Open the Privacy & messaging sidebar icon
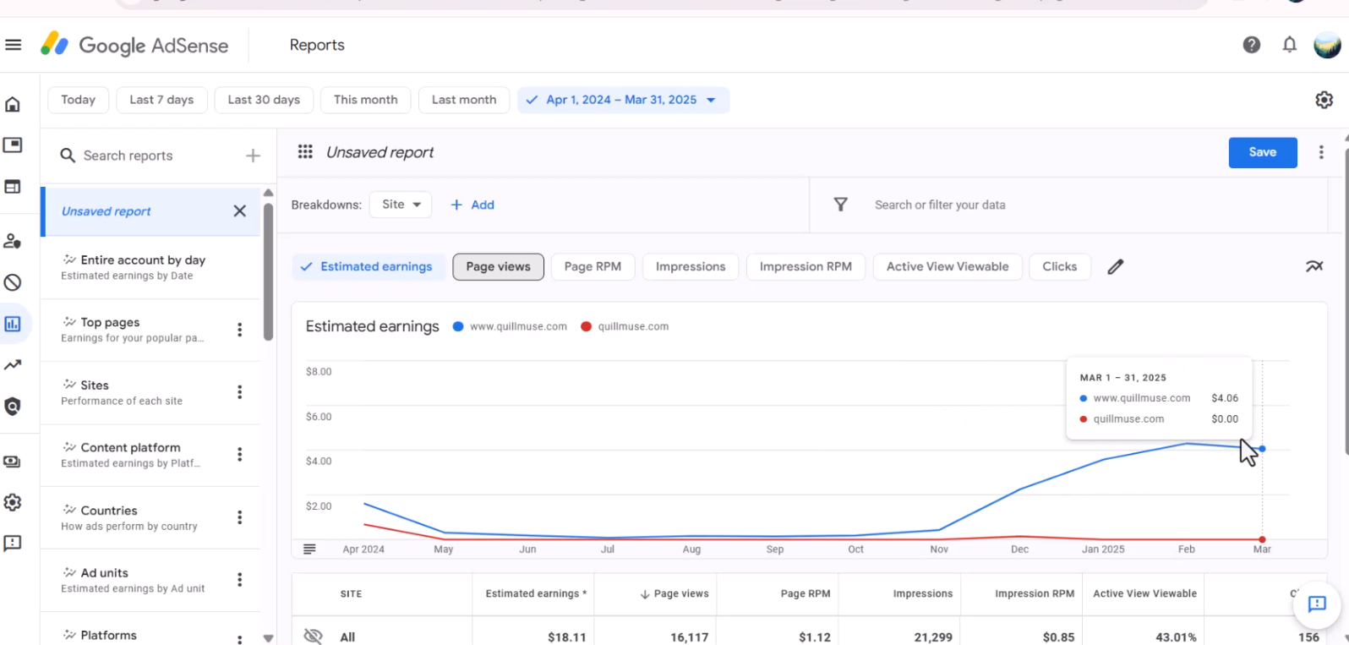The width and height of the screenshot is (1349, 645). 13,241
